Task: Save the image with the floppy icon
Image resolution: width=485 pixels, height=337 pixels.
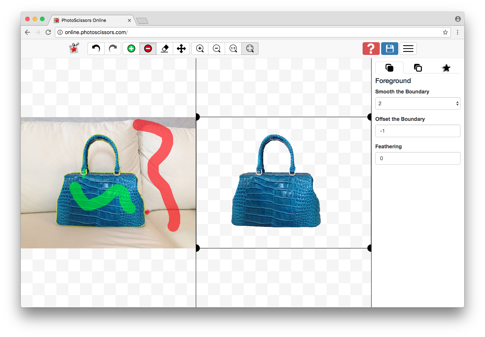Action: click(x=390, y=49)
